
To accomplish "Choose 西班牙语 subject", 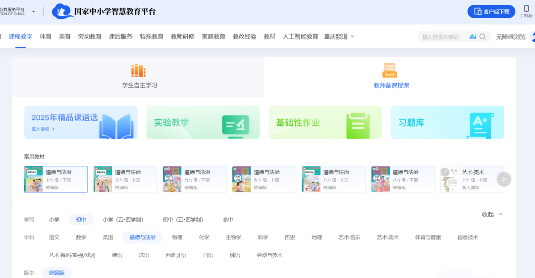I will coord(176,255).
